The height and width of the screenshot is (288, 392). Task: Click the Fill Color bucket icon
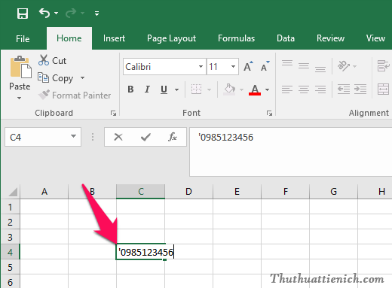pyautogui.click(x=229, y=89)
